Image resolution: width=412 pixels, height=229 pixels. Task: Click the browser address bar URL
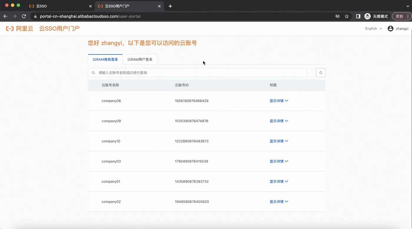[90, 16]
